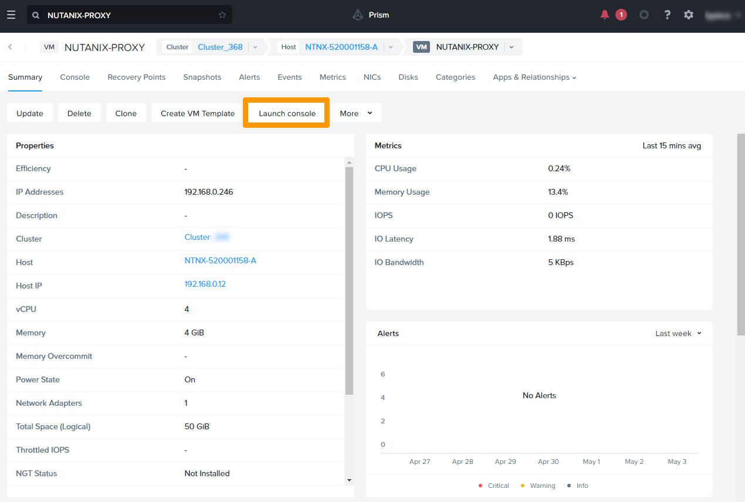The image size is (745, 502).
Task: Open the hamburger navigation menu
Action: (11, 15)
